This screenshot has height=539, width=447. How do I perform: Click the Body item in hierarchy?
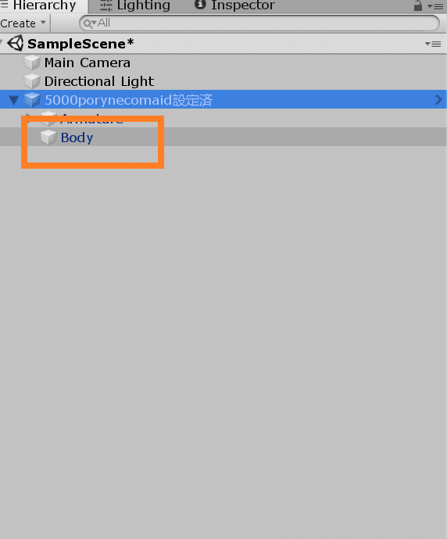tap(77, 137)
